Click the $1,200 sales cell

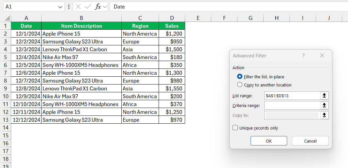(172, 34)
